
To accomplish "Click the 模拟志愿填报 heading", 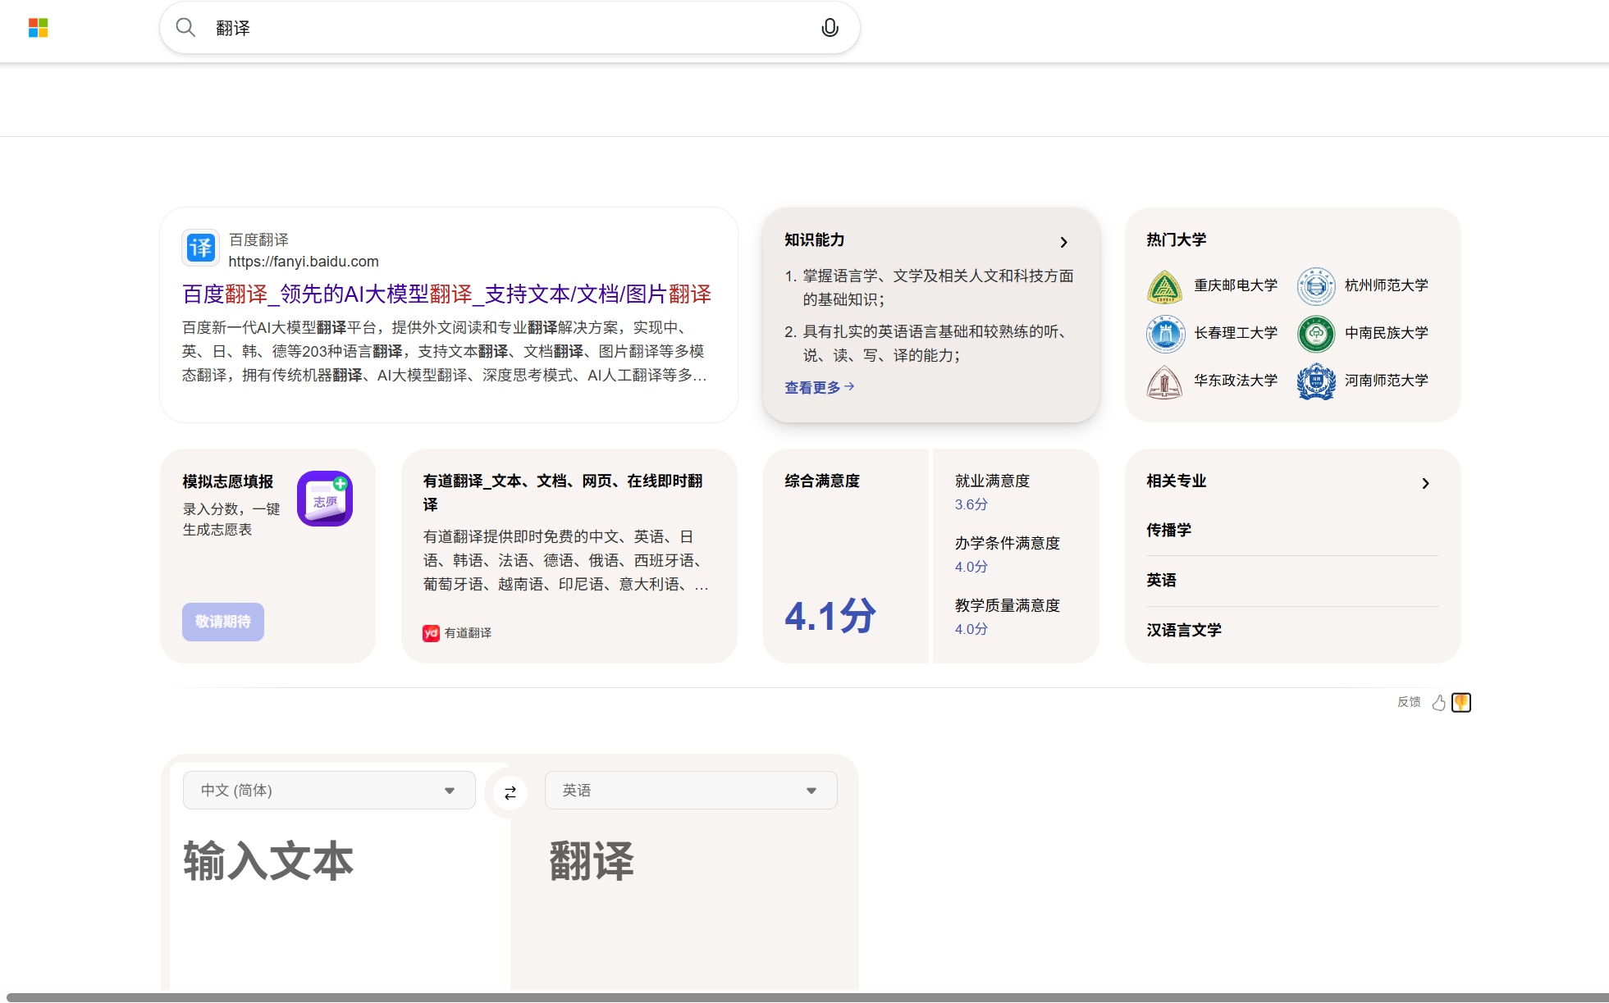I will pos(228,482).
